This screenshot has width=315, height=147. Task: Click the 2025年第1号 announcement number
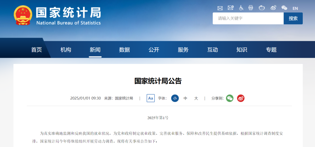158,118
